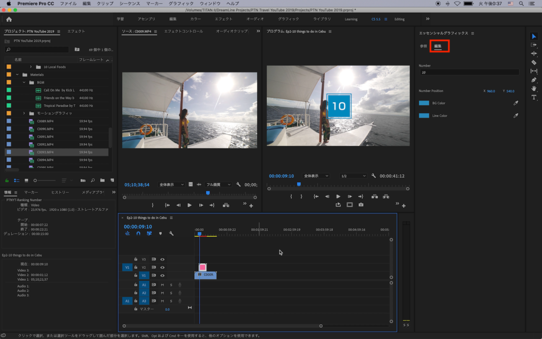Pick the Ripple Edit tool

tap(534, 53)
